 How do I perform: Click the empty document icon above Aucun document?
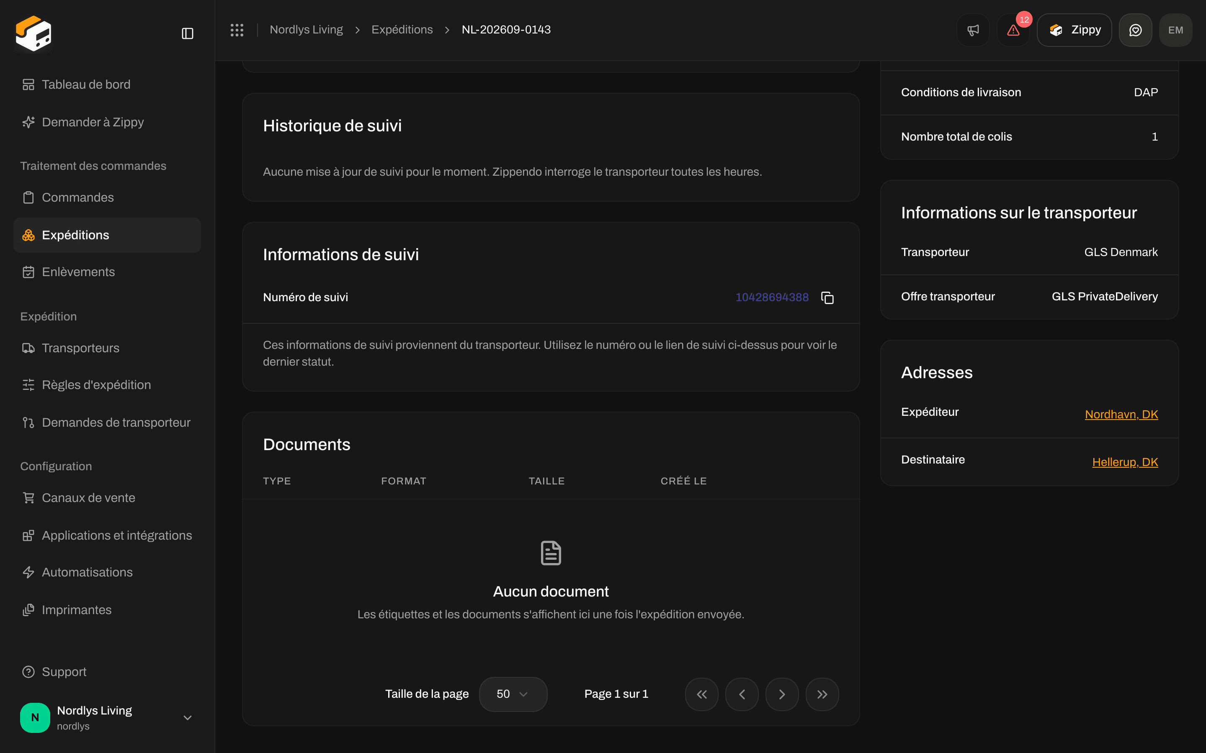tap(551, 553)
